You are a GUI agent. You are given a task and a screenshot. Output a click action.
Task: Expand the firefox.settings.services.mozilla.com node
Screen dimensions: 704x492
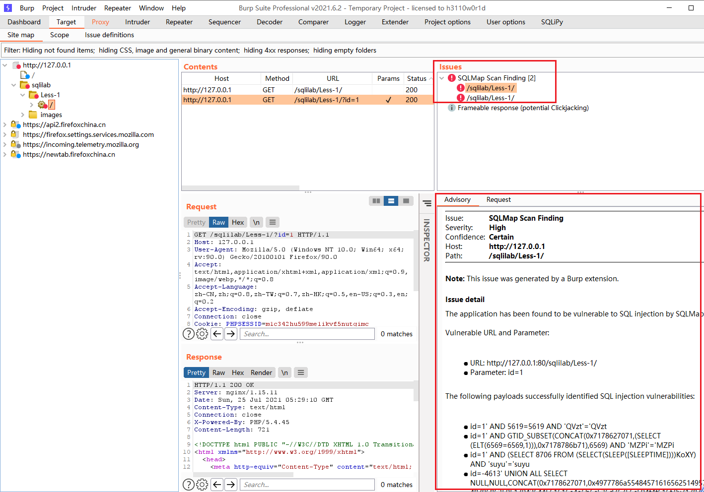(x=5, y=134)
